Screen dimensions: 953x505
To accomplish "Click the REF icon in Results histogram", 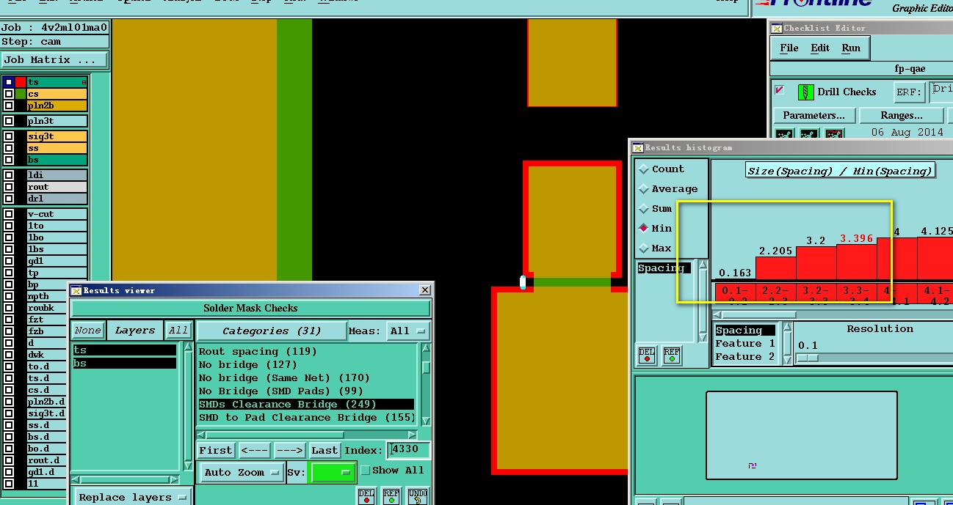I will [x=671, y=355].
